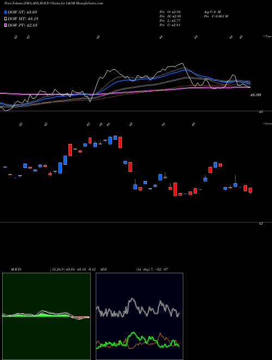Screen dimensions: 272x360
Task: Click the 'Pre L: 42.77' value
Action: pyautogui.click(x=170, y=20)
